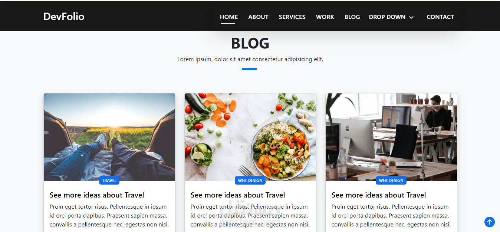Open first card title See more ideas about Travel

click(97, 195)
